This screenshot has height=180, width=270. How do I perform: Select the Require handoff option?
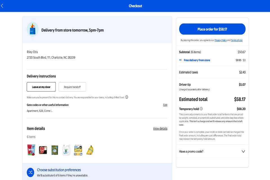pyautogui.click(x=72, y=87)
